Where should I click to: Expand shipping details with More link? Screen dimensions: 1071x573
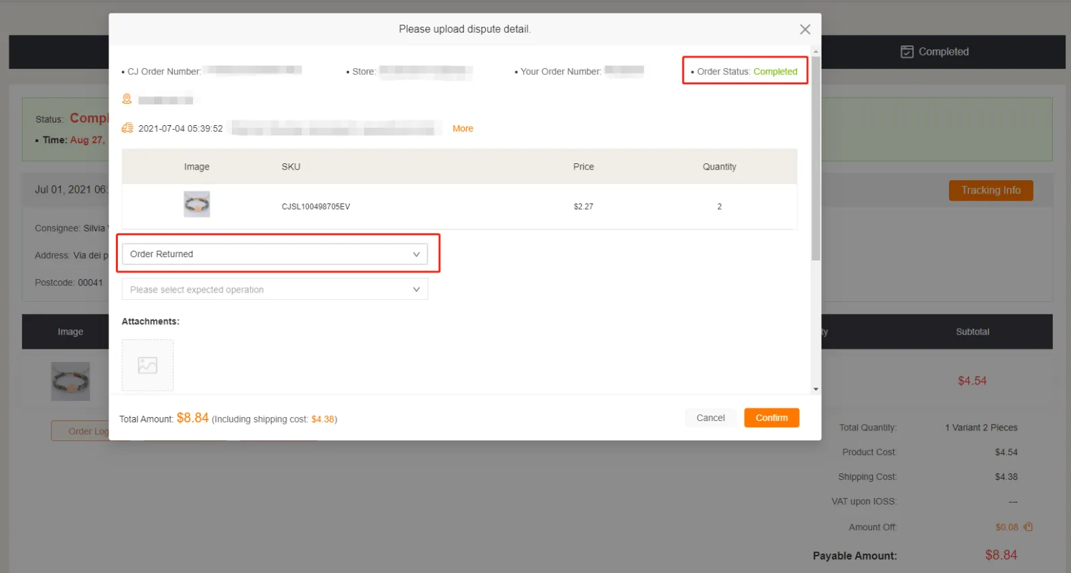[462, 129]
